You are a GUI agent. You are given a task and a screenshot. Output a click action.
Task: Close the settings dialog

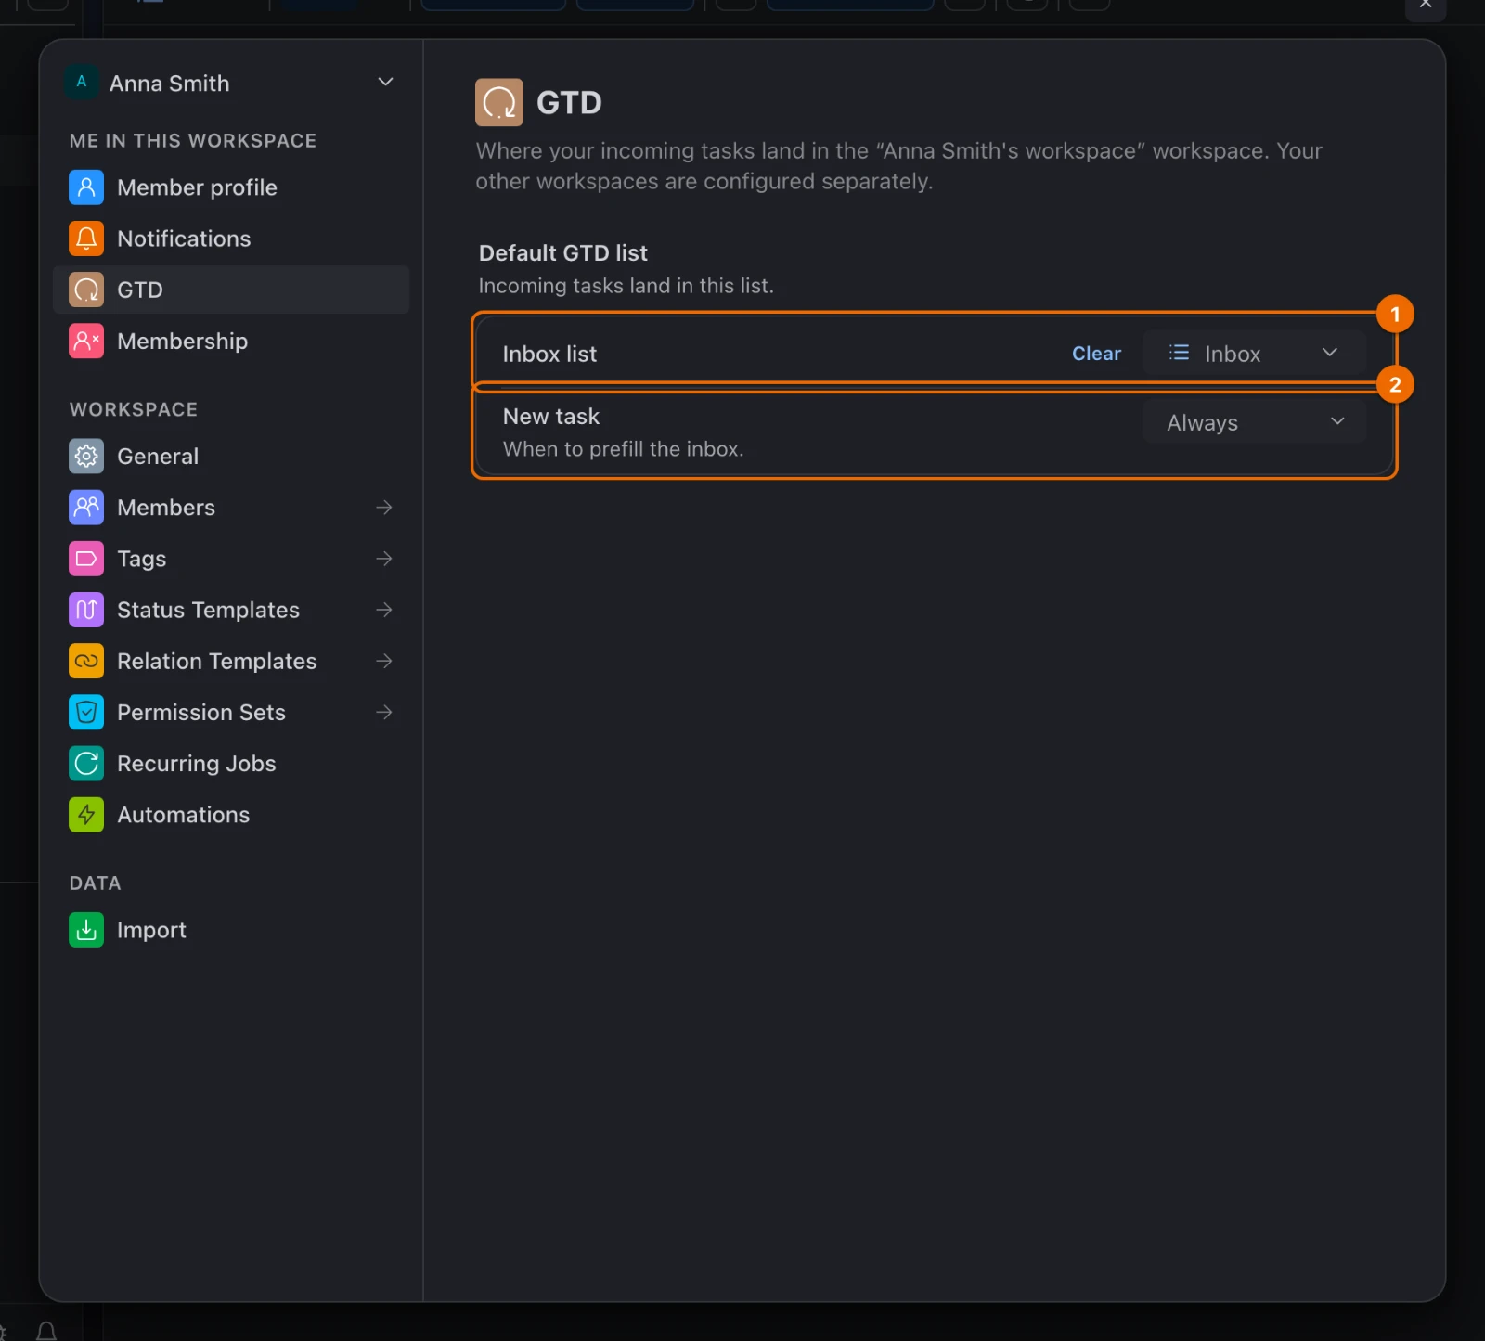tap(1426, 5)
